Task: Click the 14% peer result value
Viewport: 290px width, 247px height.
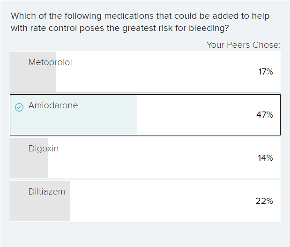Action: [x=265, y=158]
